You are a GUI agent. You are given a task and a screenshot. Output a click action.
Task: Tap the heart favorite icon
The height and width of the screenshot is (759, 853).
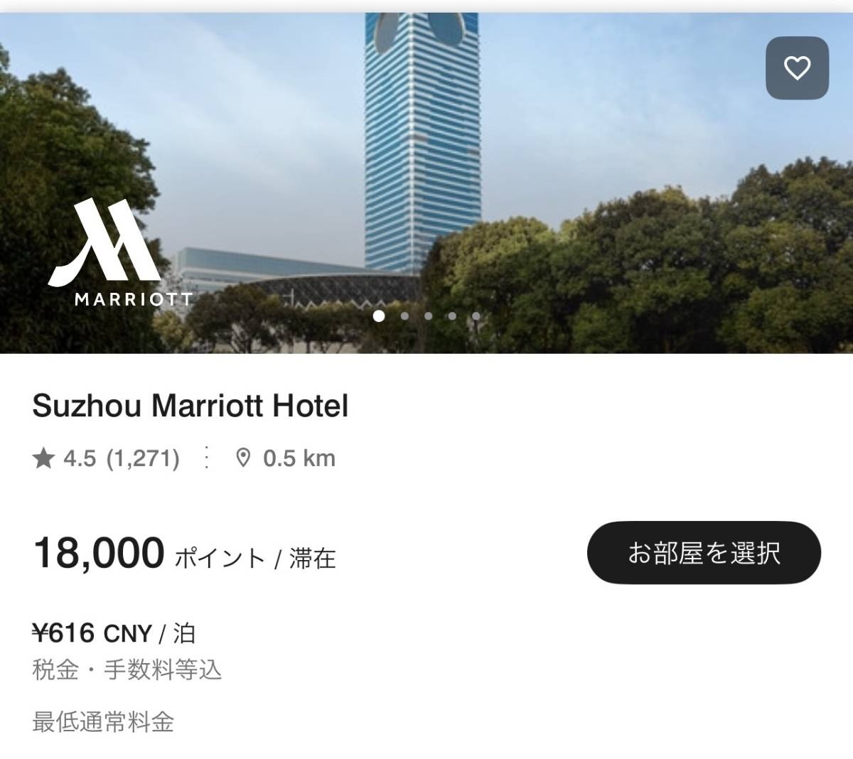tap(797, 68)
